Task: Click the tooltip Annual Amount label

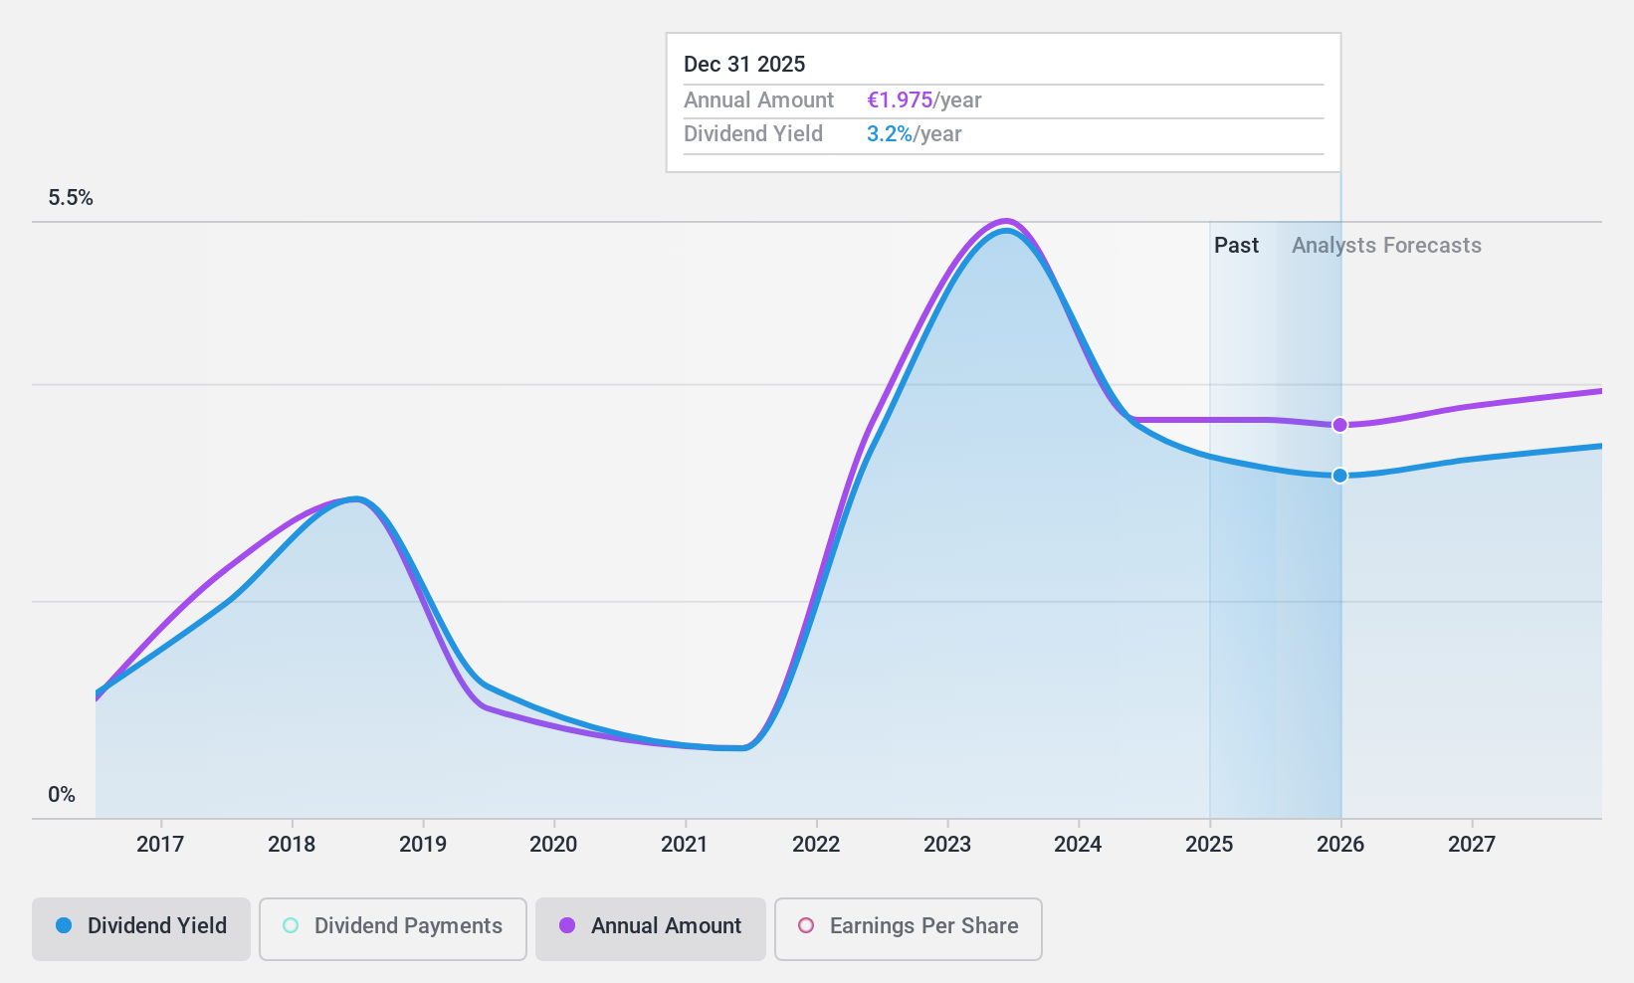Action: (x=758, y=100)
